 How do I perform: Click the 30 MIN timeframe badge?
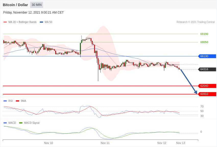tap(37, 5)
